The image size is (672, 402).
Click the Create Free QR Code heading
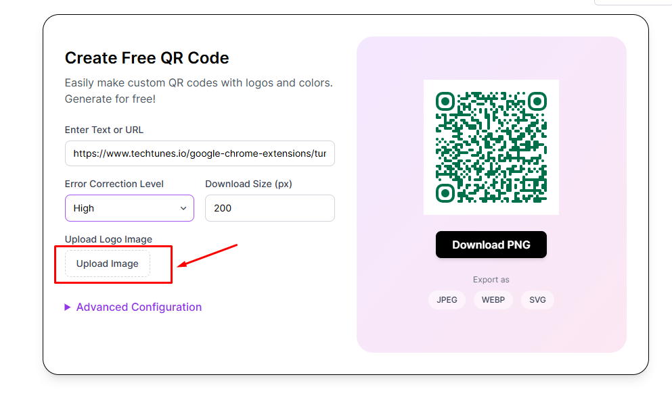[147, 57]
